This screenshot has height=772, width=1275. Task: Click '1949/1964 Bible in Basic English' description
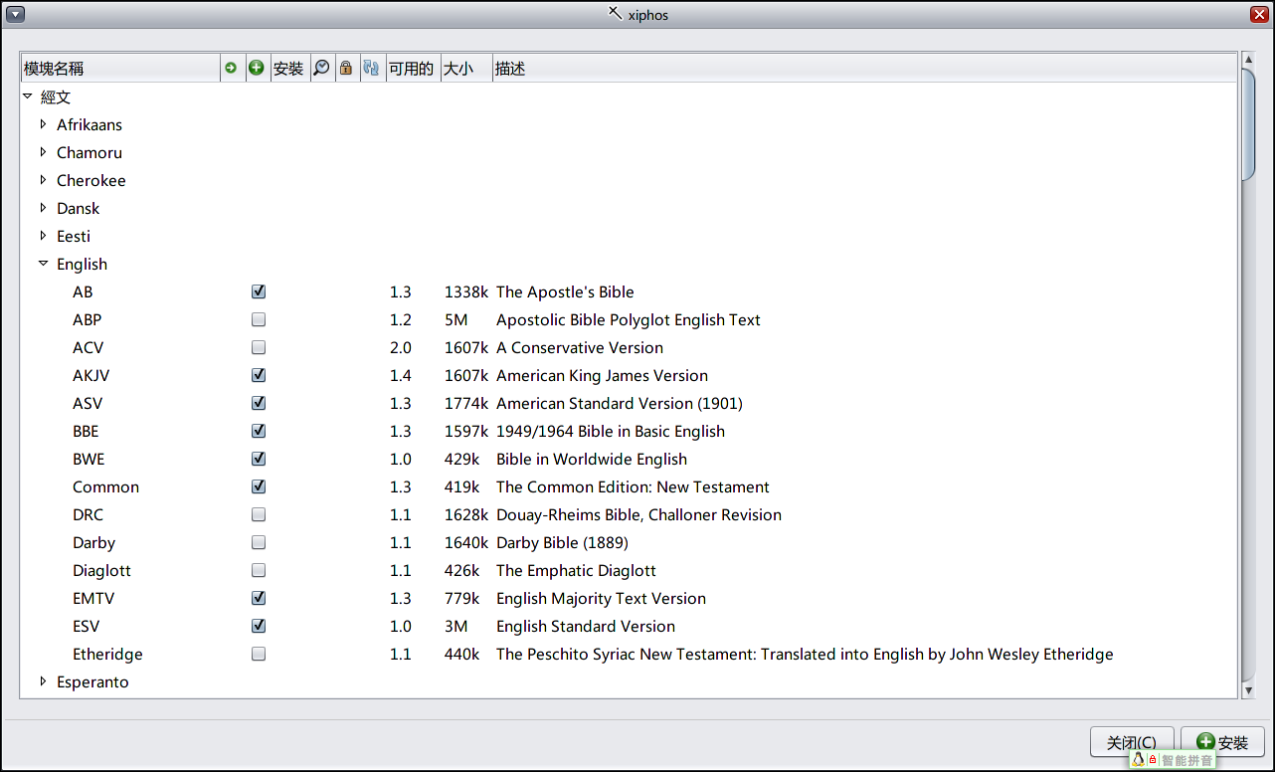[x=611, y=431]
